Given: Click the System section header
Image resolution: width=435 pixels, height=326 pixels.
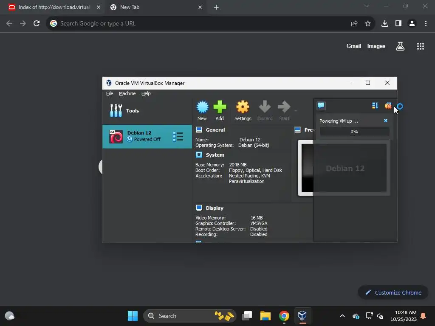Looking at the screenshot, I should point(215,155).
